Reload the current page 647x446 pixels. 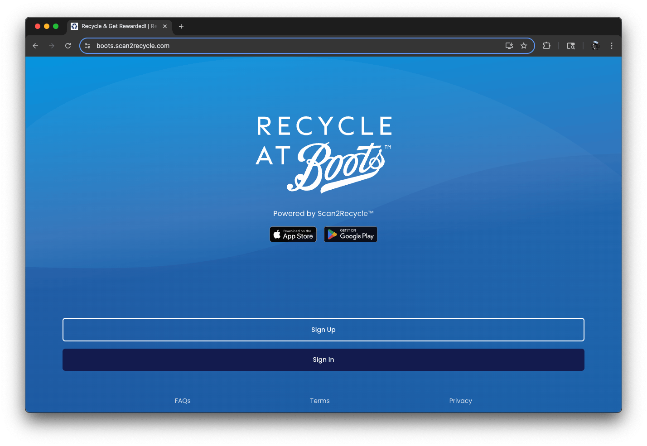68,46
